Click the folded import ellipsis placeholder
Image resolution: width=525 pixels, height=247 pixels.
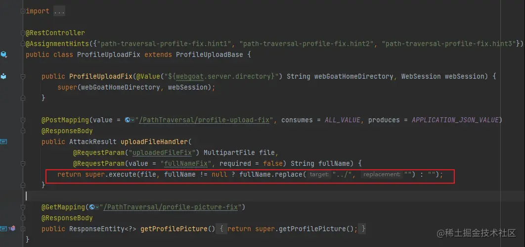(x=59, y=11)
